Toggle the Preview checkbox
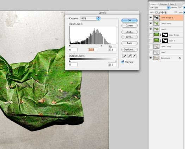This screenshot has width=185, height=149. [x=123, y=62]
